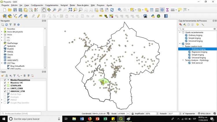The width and height of the screenshot is (217, 122).
Task: Collapse the SAGA provider group
Action: (180, 44)
